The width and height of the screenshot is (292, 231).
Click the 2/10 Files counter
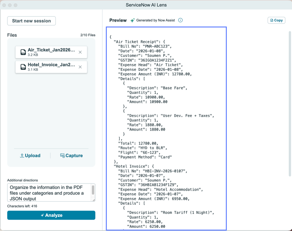click(x=88, y=35)
